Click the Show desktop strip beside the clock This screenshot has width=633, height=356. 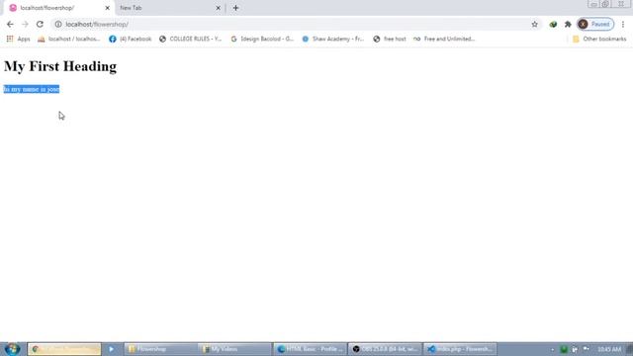[630, 349]
